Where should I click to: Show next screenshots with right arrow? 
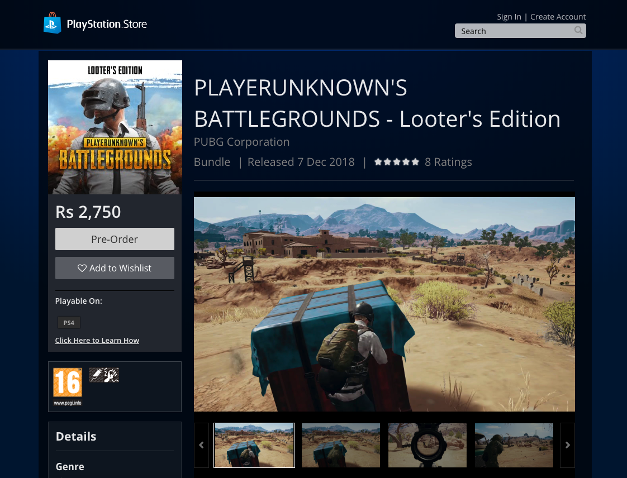(x=567, y=445)
